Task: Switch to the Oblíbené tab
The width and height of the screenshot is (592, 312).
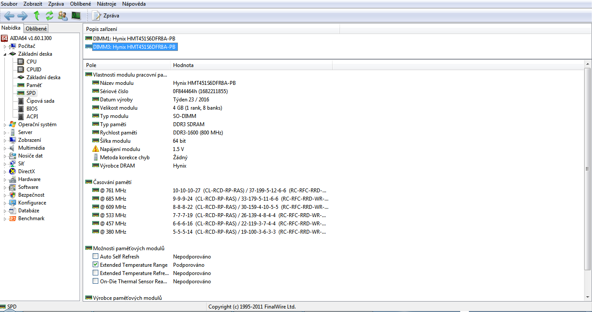Action: coord(36,29)
